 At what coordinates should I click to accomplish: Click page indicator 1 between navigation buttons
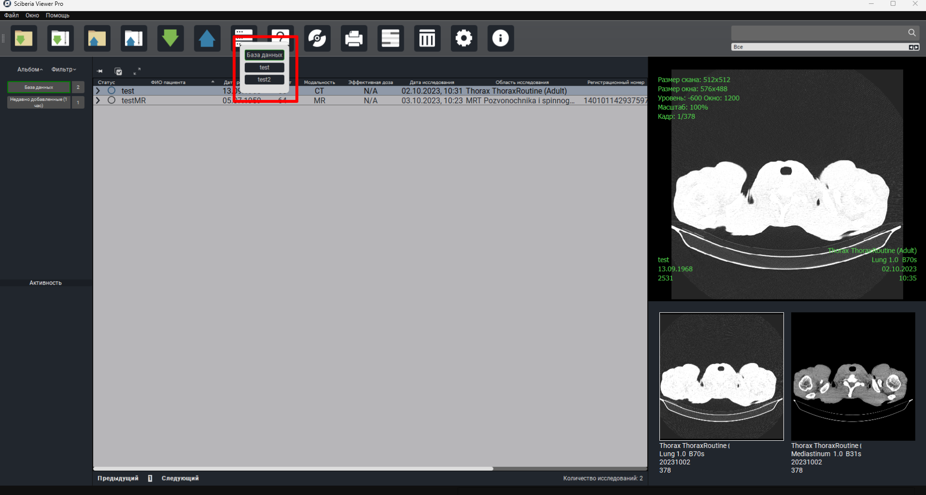150,478
